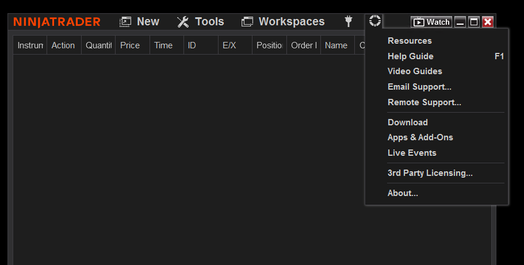Choose Video Guides menu item

tap(415, 71)
